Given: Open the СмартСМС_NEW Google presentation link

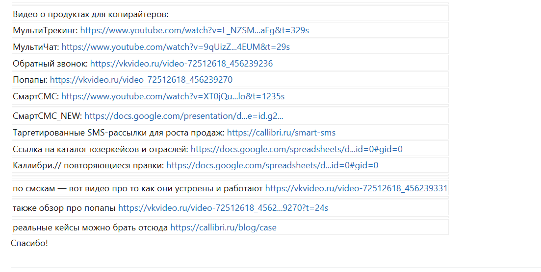Looking at the screenshot, I should (x=184, y=116).
